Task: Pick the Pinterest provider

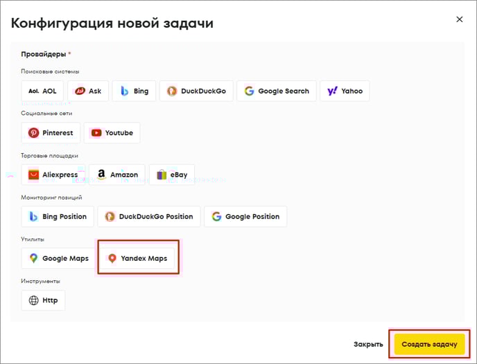Action: (x=51, y=133)
